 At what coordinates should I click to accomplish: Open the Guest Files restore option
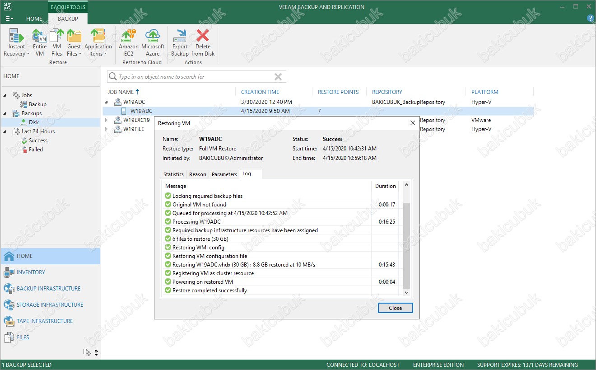[74, 42]
